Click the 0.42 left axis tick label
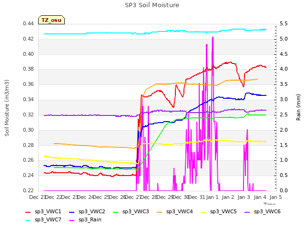The width and height of the screenshot is (305, 229). [x=29, y=39]
